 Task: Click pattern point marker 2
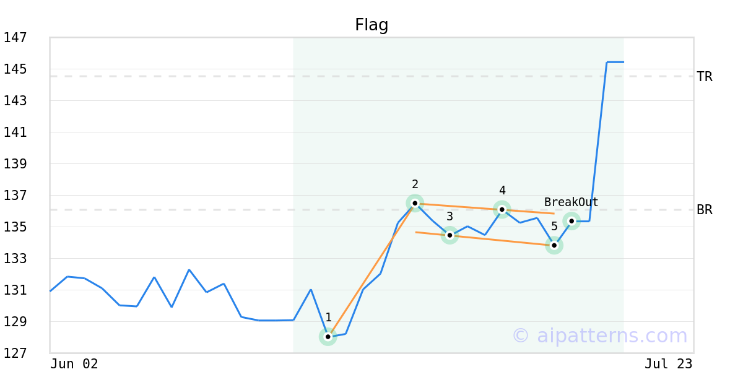pos(415,203)
